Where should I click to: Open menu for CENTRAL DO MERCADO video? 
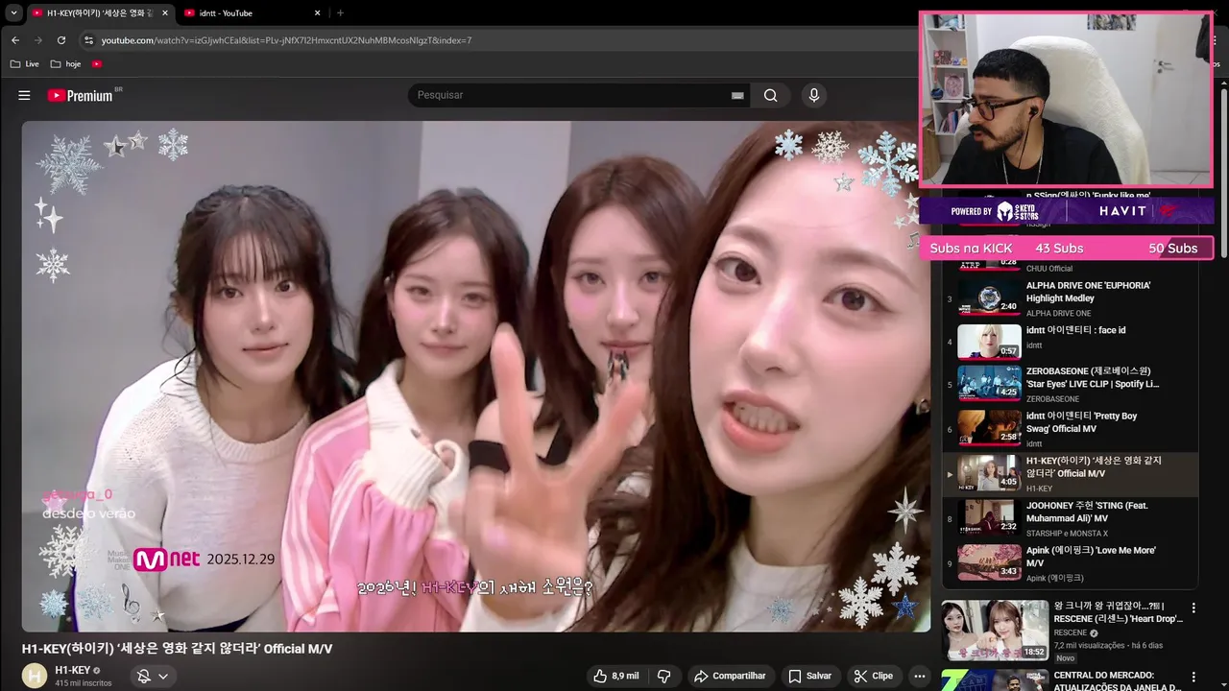pyautogui.click(x=1193, y=677)
